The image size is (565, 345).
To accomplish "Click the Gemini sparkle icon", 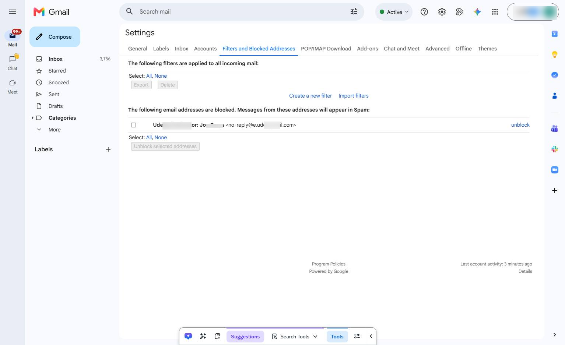I will 477,12.
